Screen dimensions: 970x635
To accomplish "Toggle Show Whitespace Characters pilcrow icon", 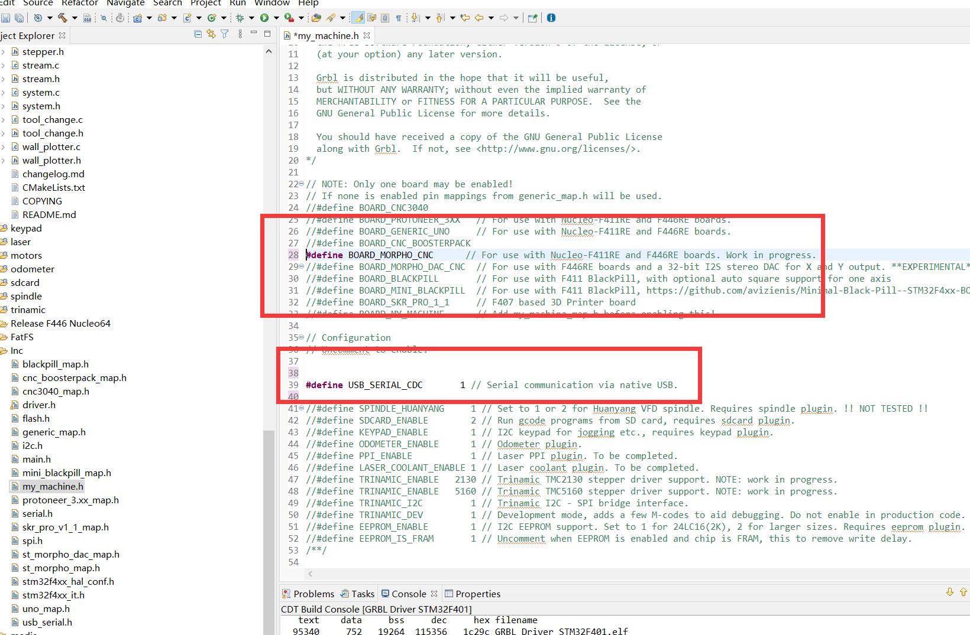I will 399,18.
